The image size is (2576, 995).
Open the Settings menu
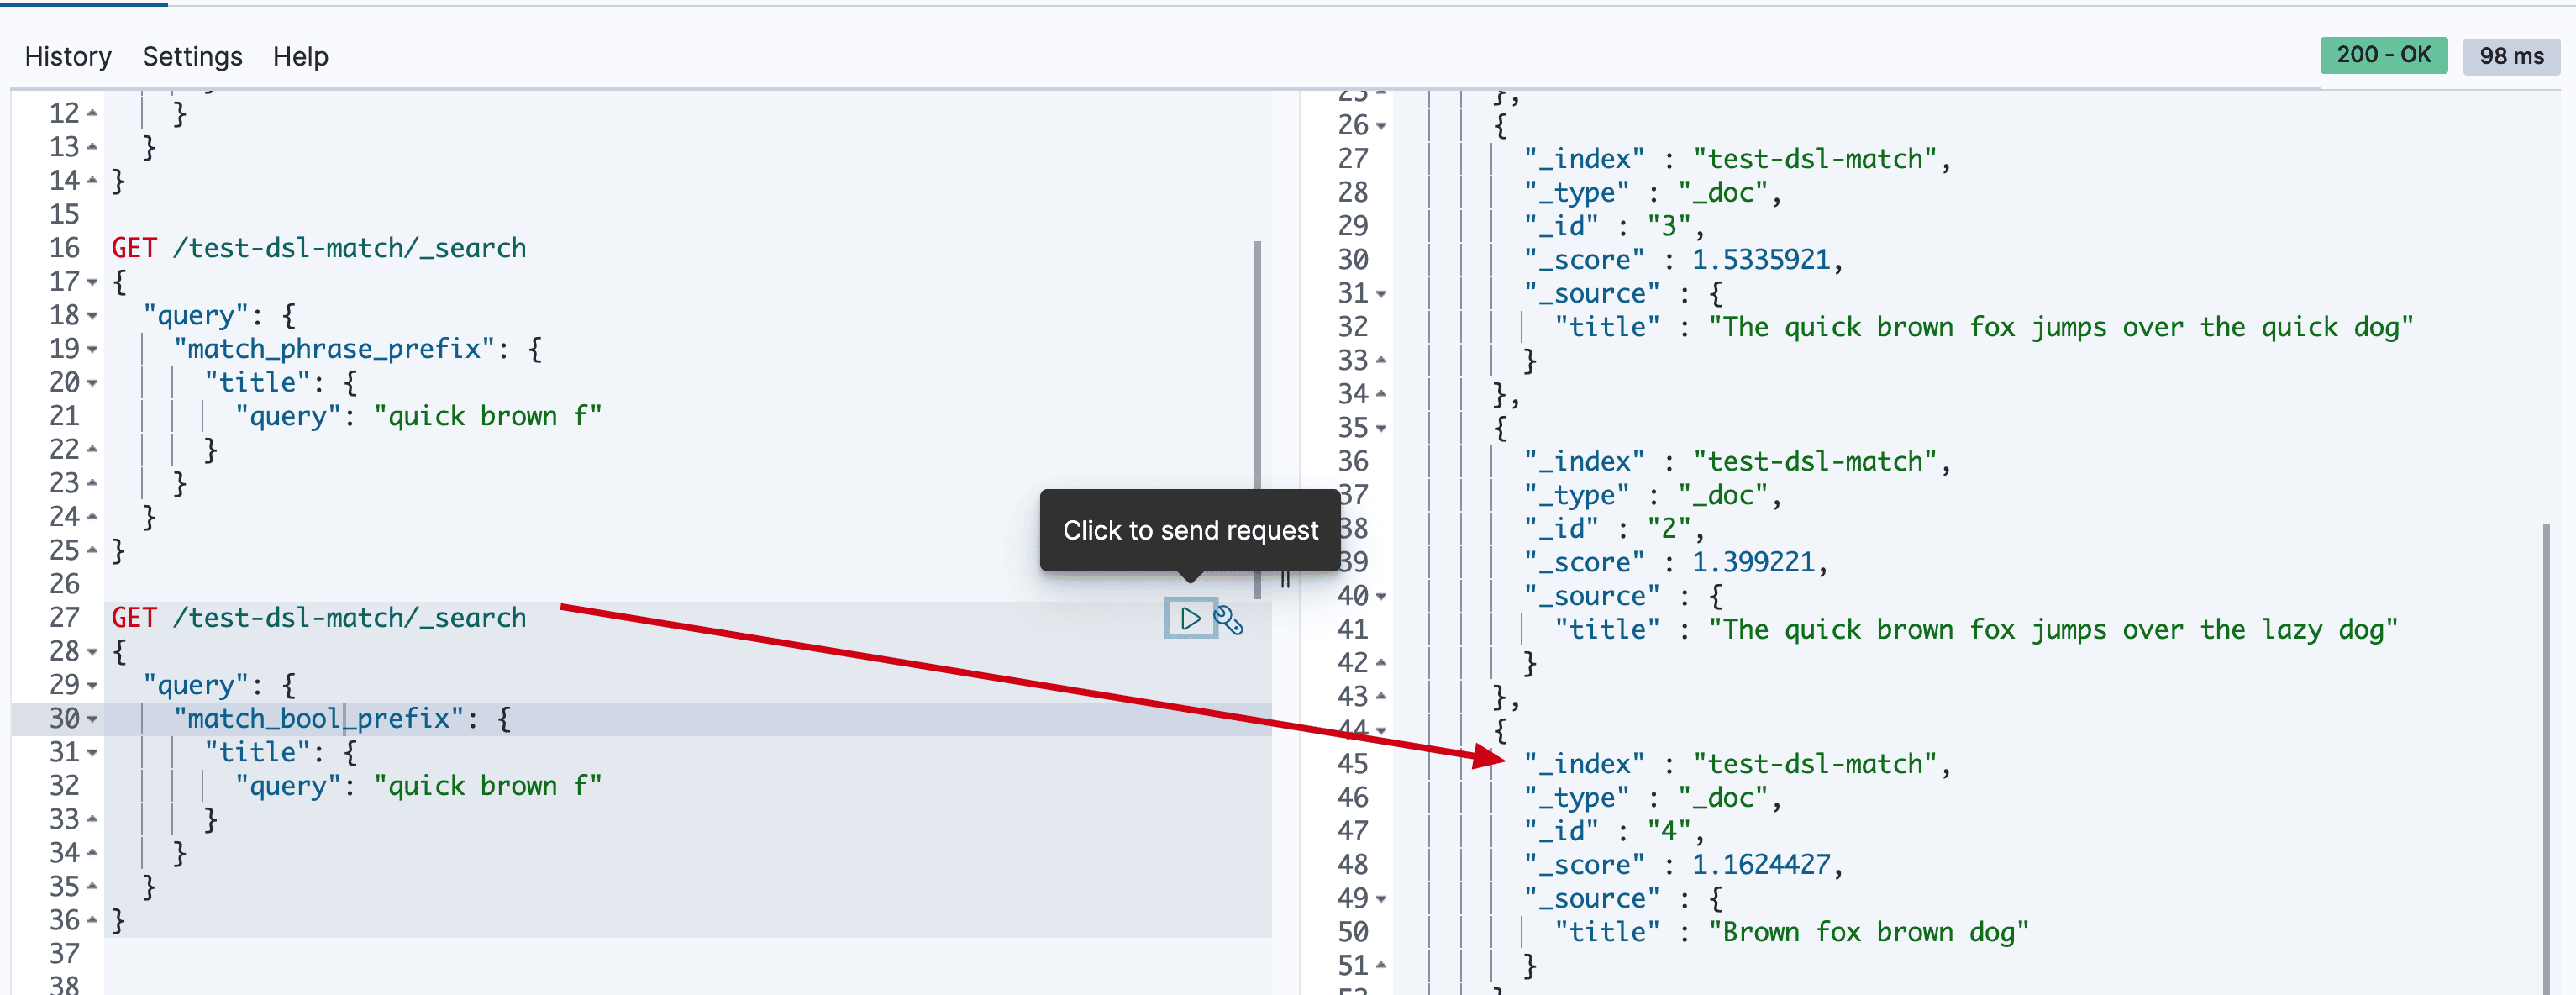coord(194,54)
